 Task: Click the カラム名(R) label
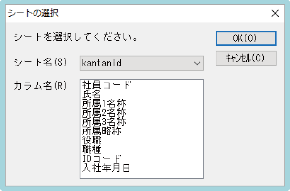click(40, 85)
